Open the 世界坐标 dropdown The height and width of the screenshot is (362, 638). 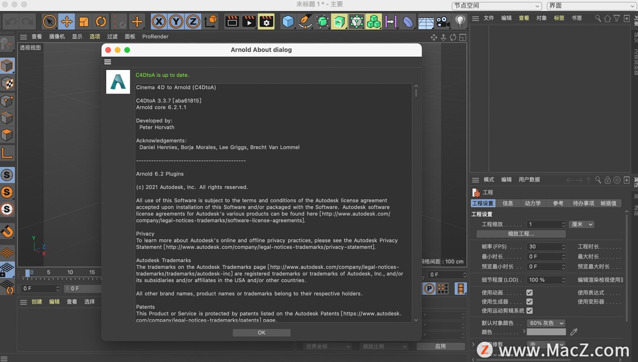(x=327, y=346)
